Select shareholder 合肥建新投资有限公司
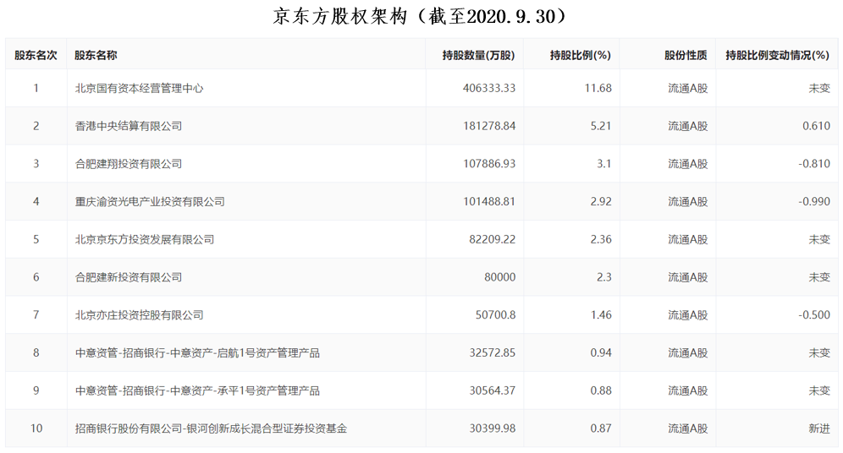 pyautogui.click(x=129, y=277)
